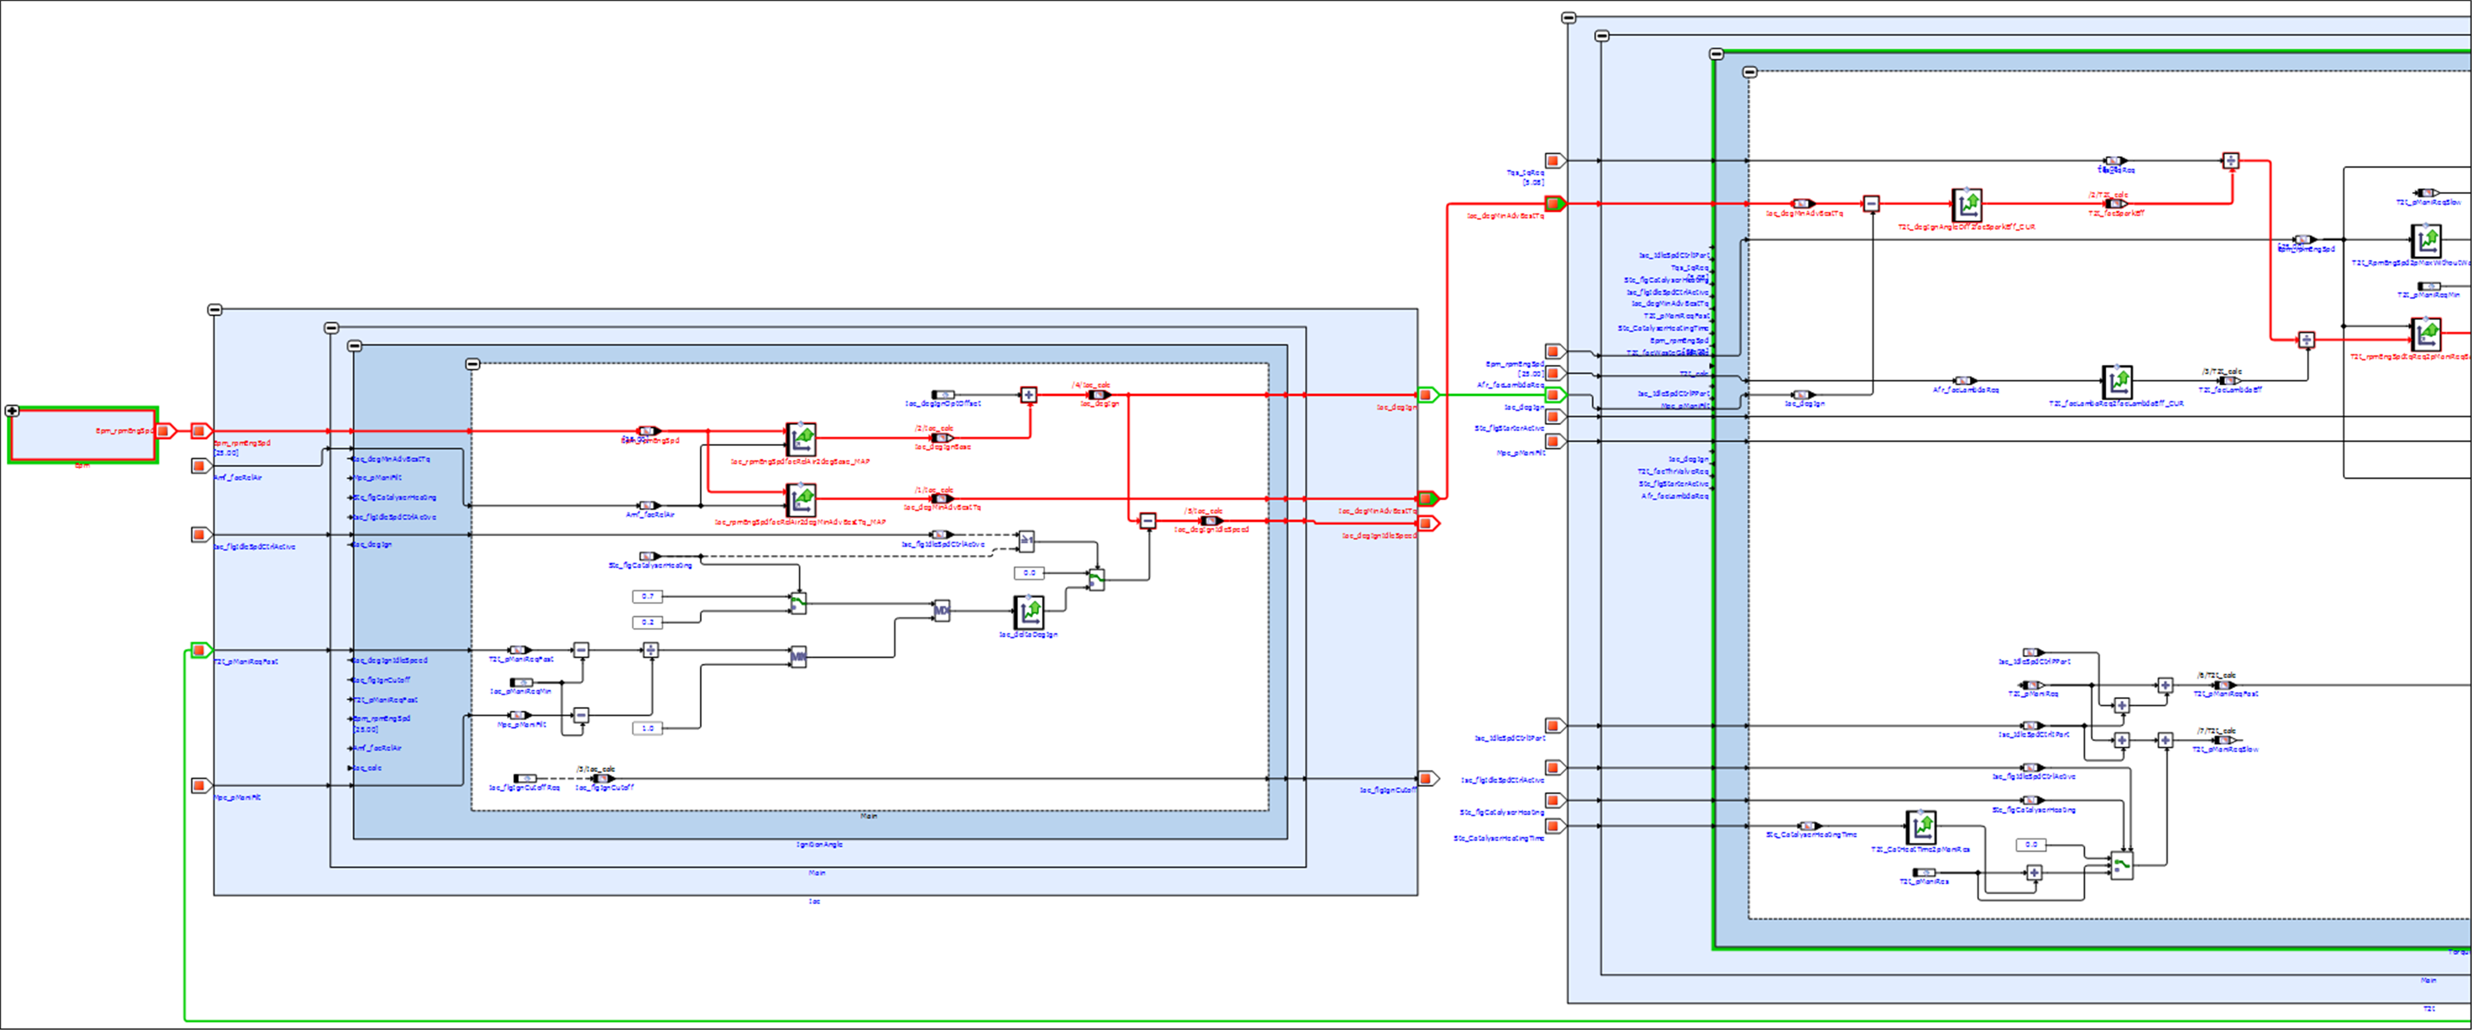
Task: Select the OR logic block near Iac_flgIdleSpdCtrlActive
Action: tap(1026, 541)
